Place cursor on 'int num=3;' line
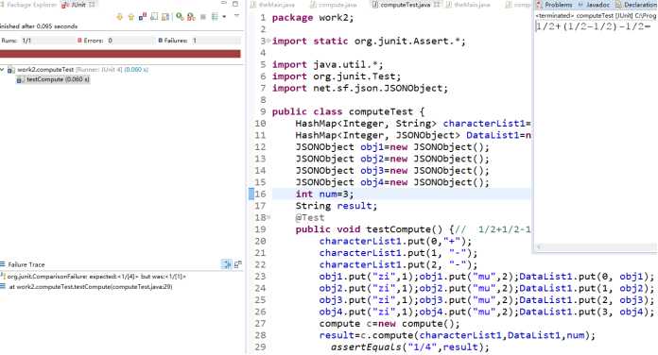The image size is (658, 355). pos(324,194)
